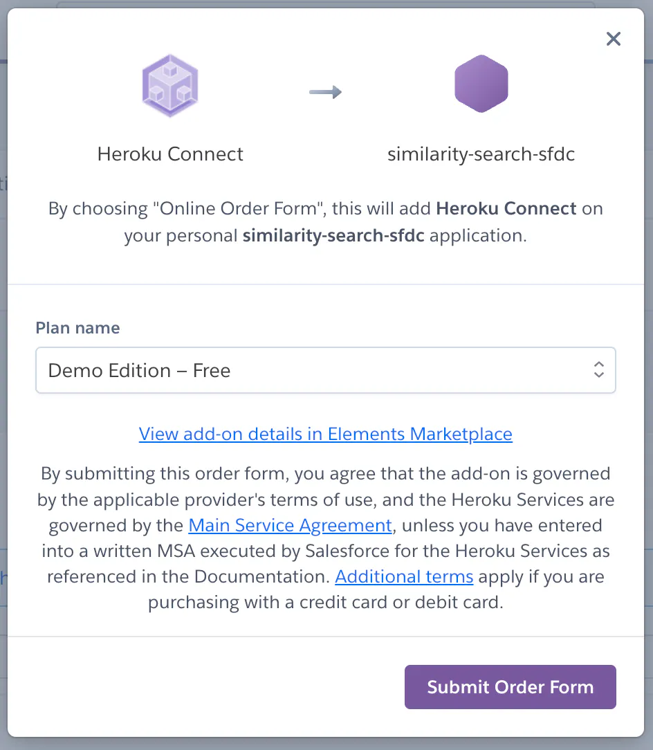The image size is (653, 750).
Task: Click bold Heroku Connect in description text
Action: tap(506, 209)
